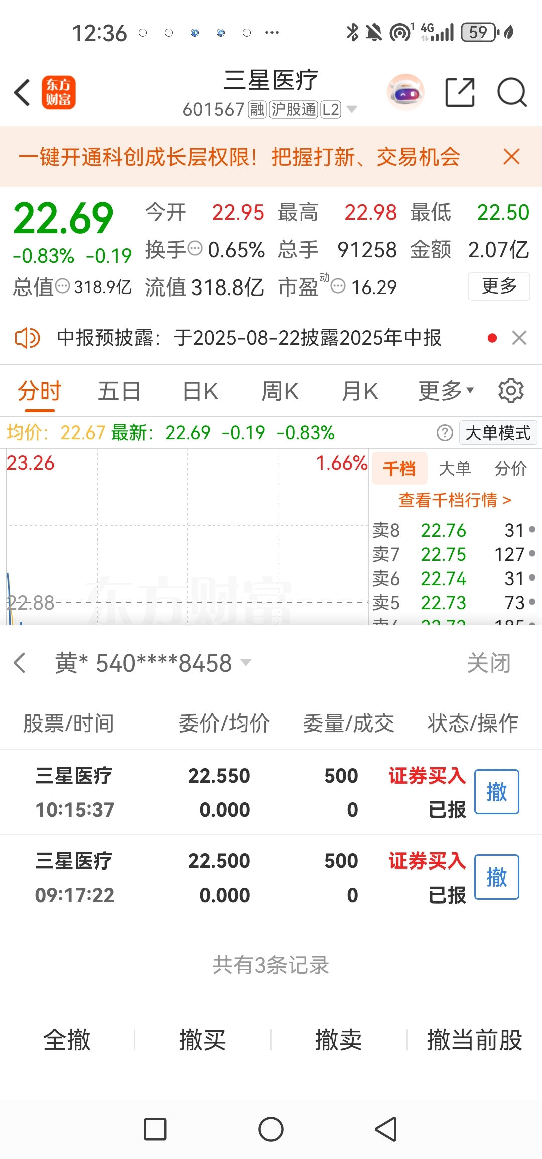Switch to the 日K chart tab
Viewport: 542px width, 1159px height.
point(200,391)
